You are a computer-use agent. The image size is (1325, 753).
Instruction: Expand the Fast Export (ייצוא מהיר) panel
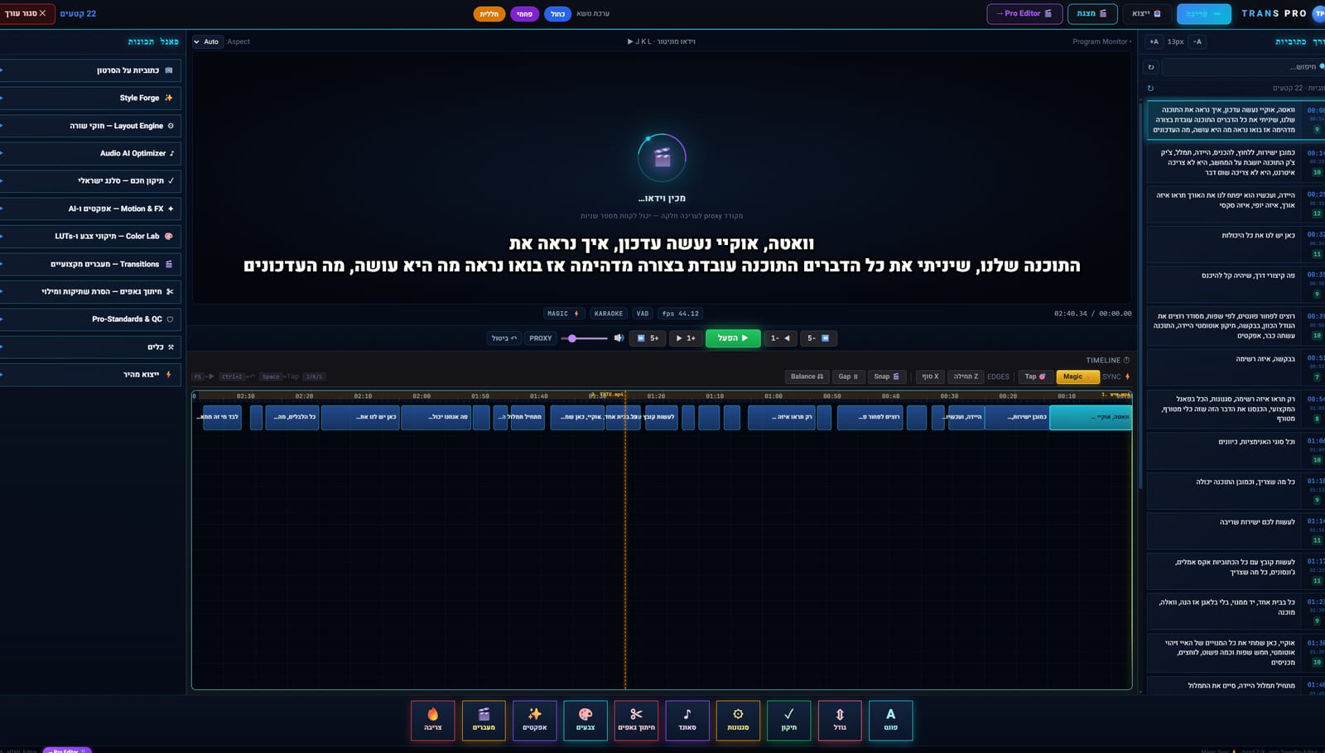pos(90,374)
